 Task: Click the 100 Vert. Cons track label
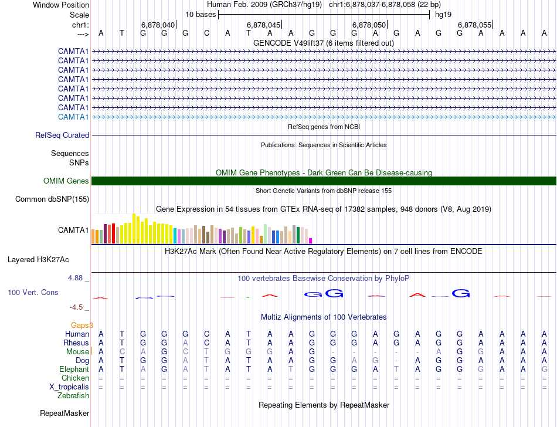[x=33, y=292]
